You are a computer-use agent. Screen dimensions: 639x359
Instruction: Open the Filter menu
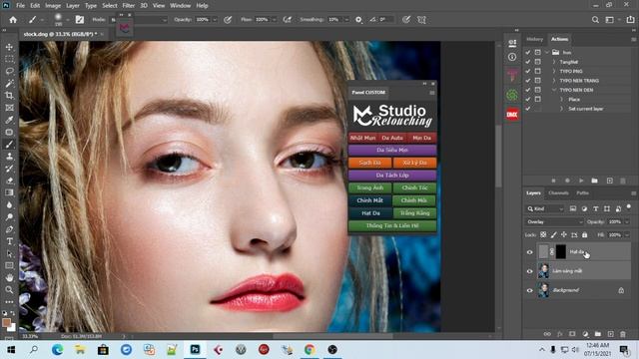pos(129,6)
